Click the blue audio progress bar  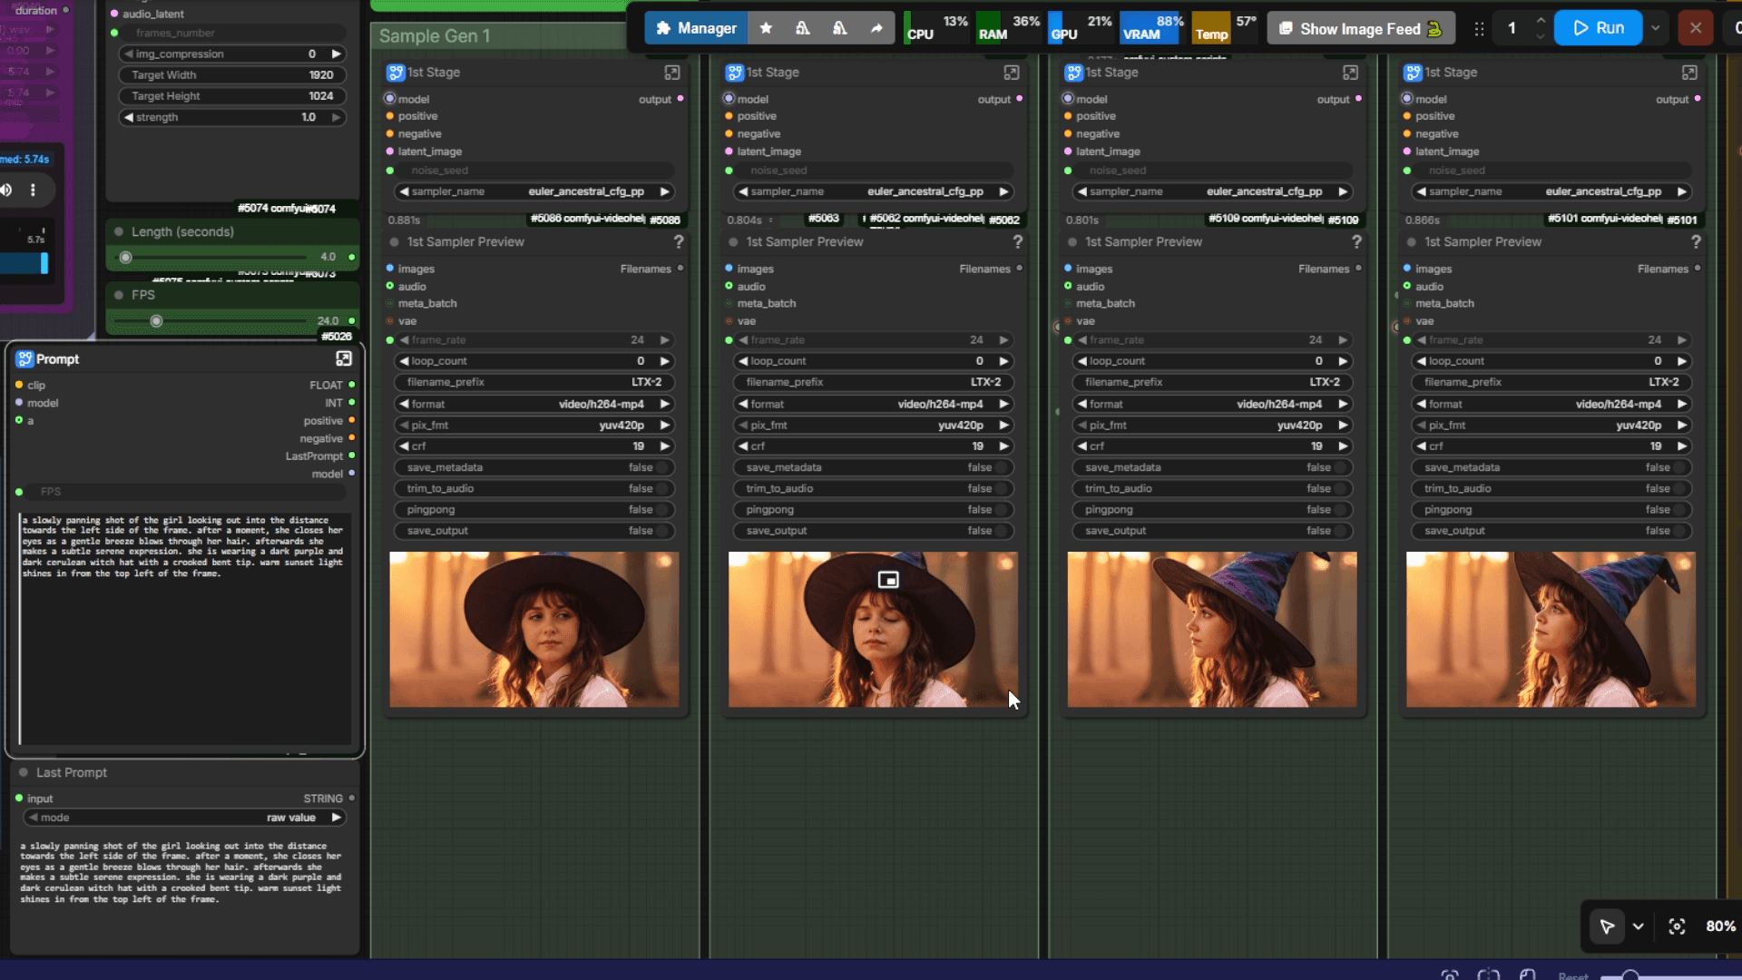pos(24,263)
